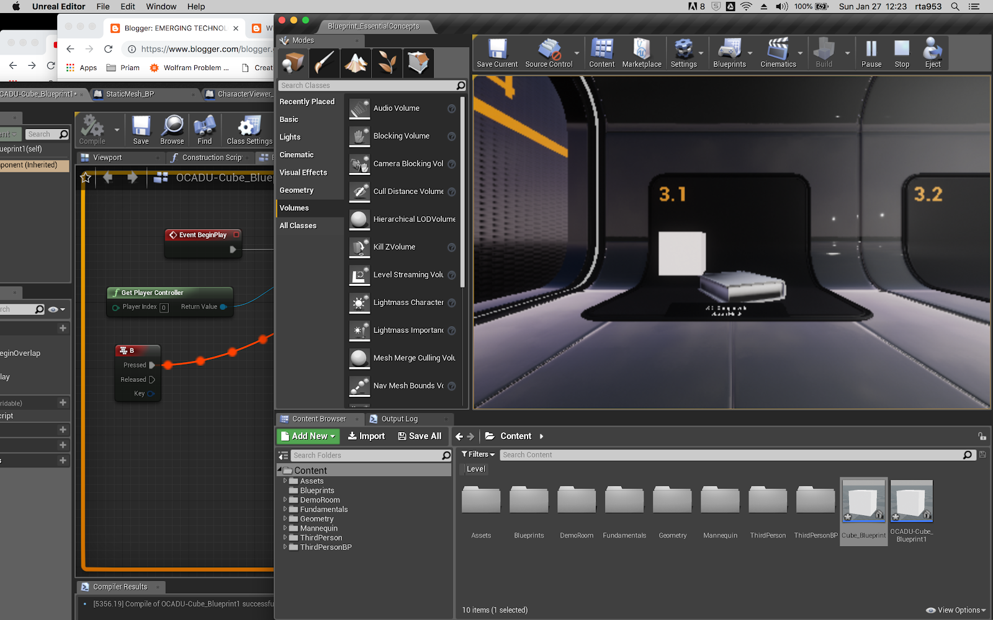Expand the DemoRoom folder in tree
The image size is (993, 620).
(x=285, y=500)
